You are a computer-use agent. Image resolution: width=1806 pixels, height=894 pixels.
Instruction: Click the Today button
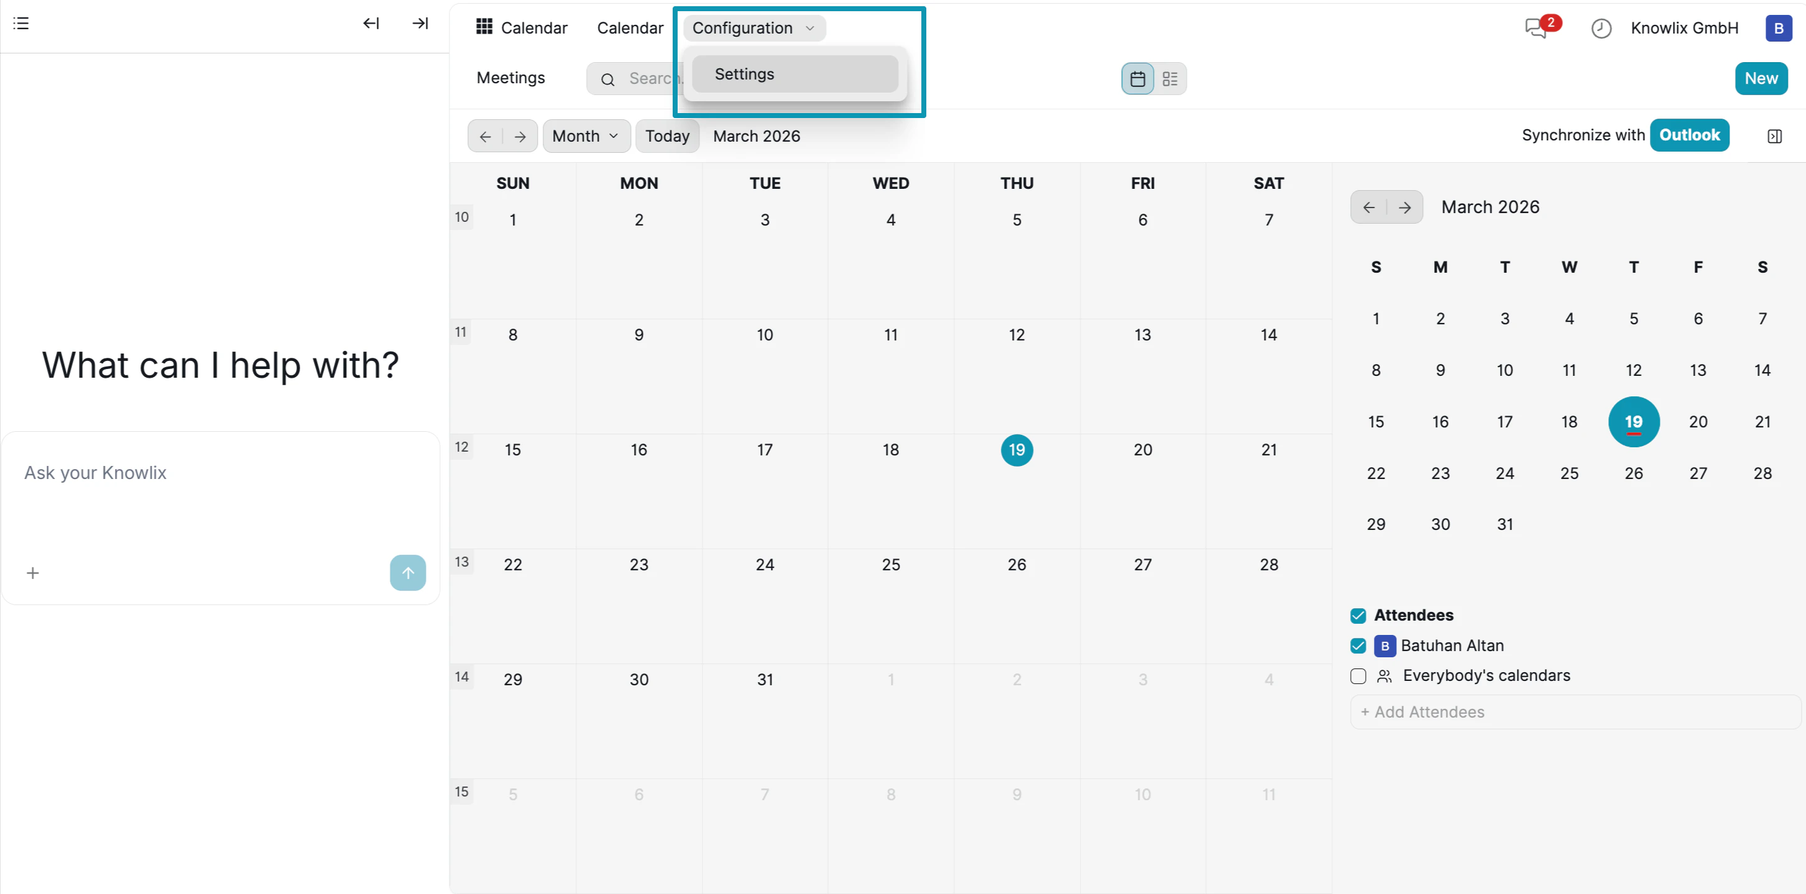click(666, 136)
